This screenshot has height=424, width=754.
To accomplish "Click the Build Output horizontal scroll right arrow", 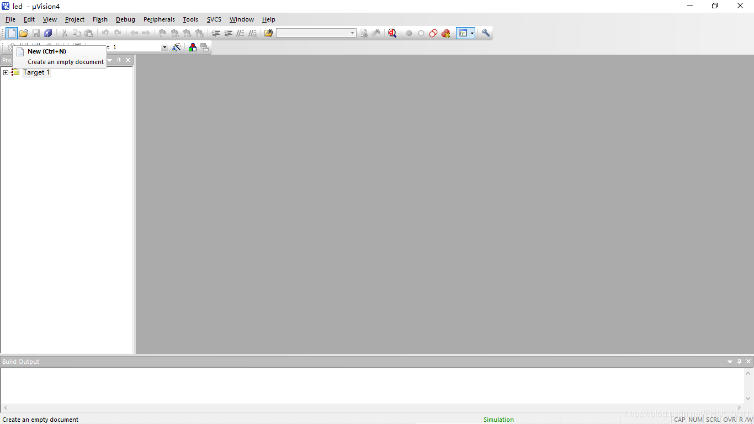I will tap(739, 408).
